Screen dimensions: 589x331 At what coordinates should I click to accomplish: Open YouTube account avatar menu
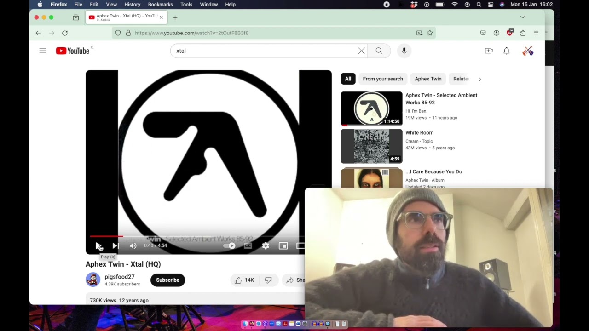[528, 51]
